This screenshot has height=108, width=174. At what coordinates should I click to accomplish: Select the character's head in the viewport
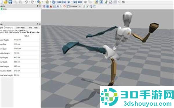point(128,19)
